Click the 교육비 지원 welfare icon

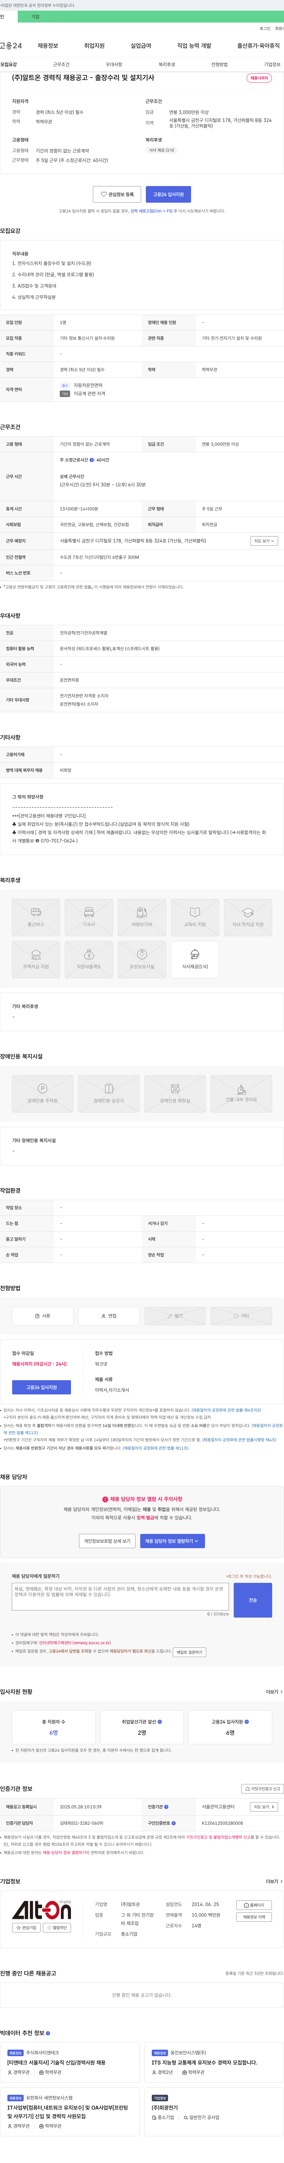[195, 918]
